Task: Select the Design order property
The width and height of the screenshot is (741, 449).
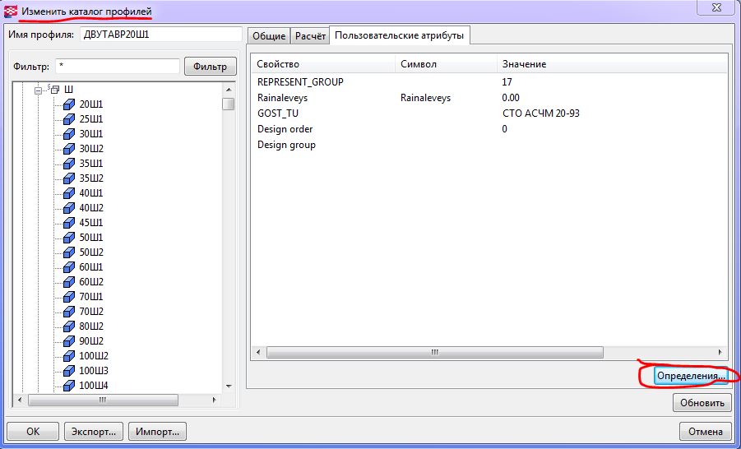Action: pyautogui.click(x=285, y=129)
